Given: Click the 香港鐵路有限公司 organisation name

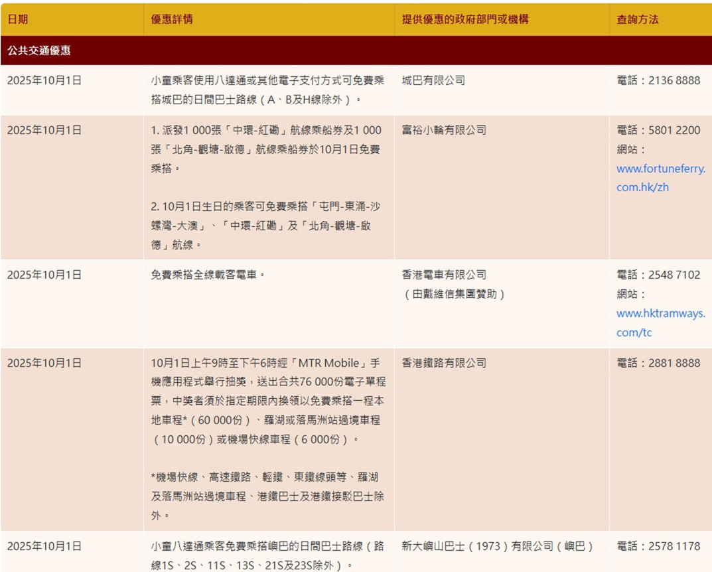Looking at the screenshot, I should pos(444,363).
